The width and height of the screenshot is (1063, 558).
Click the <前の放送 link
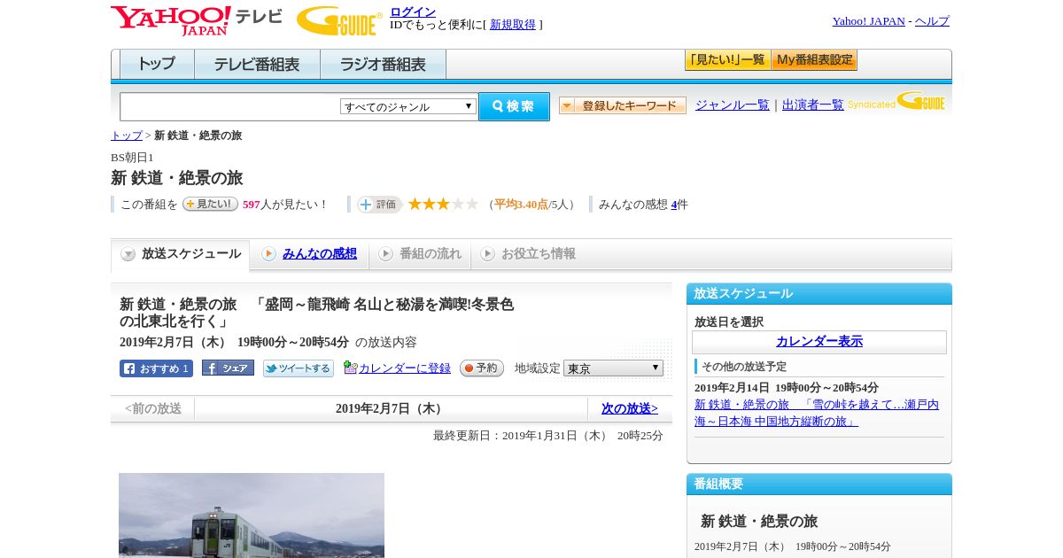153,409
